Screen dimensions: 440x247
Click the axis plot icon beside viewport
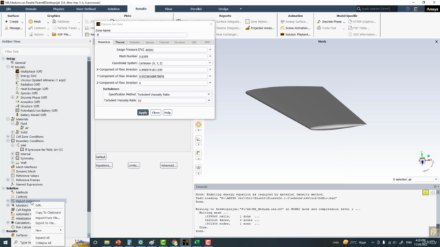199,139
